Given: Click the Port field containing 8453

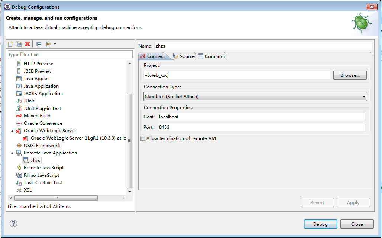Looking at the screenshot, I should point(261,127).
